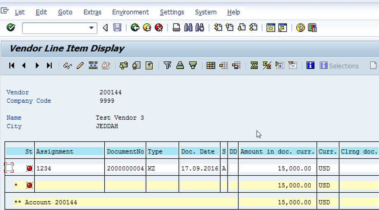Screen dimensions: 379x210
Task: Click the red open-item status icon for 1234
Action: coord(29,168)
